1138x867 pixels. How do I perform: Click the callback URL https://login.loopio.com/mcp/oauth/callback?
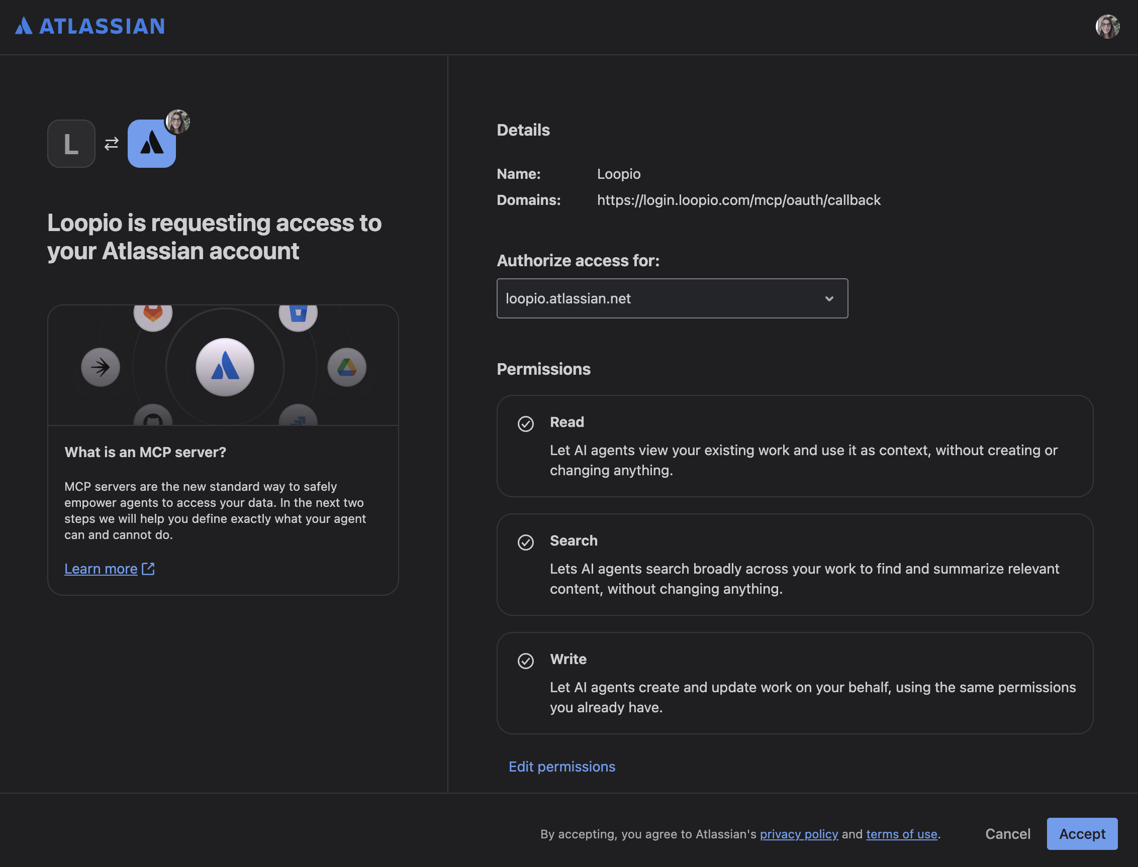point(739,200)
